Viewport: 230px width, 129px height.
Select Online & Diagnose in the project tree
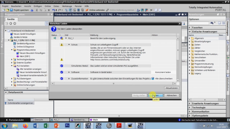[x=25, y=47]
